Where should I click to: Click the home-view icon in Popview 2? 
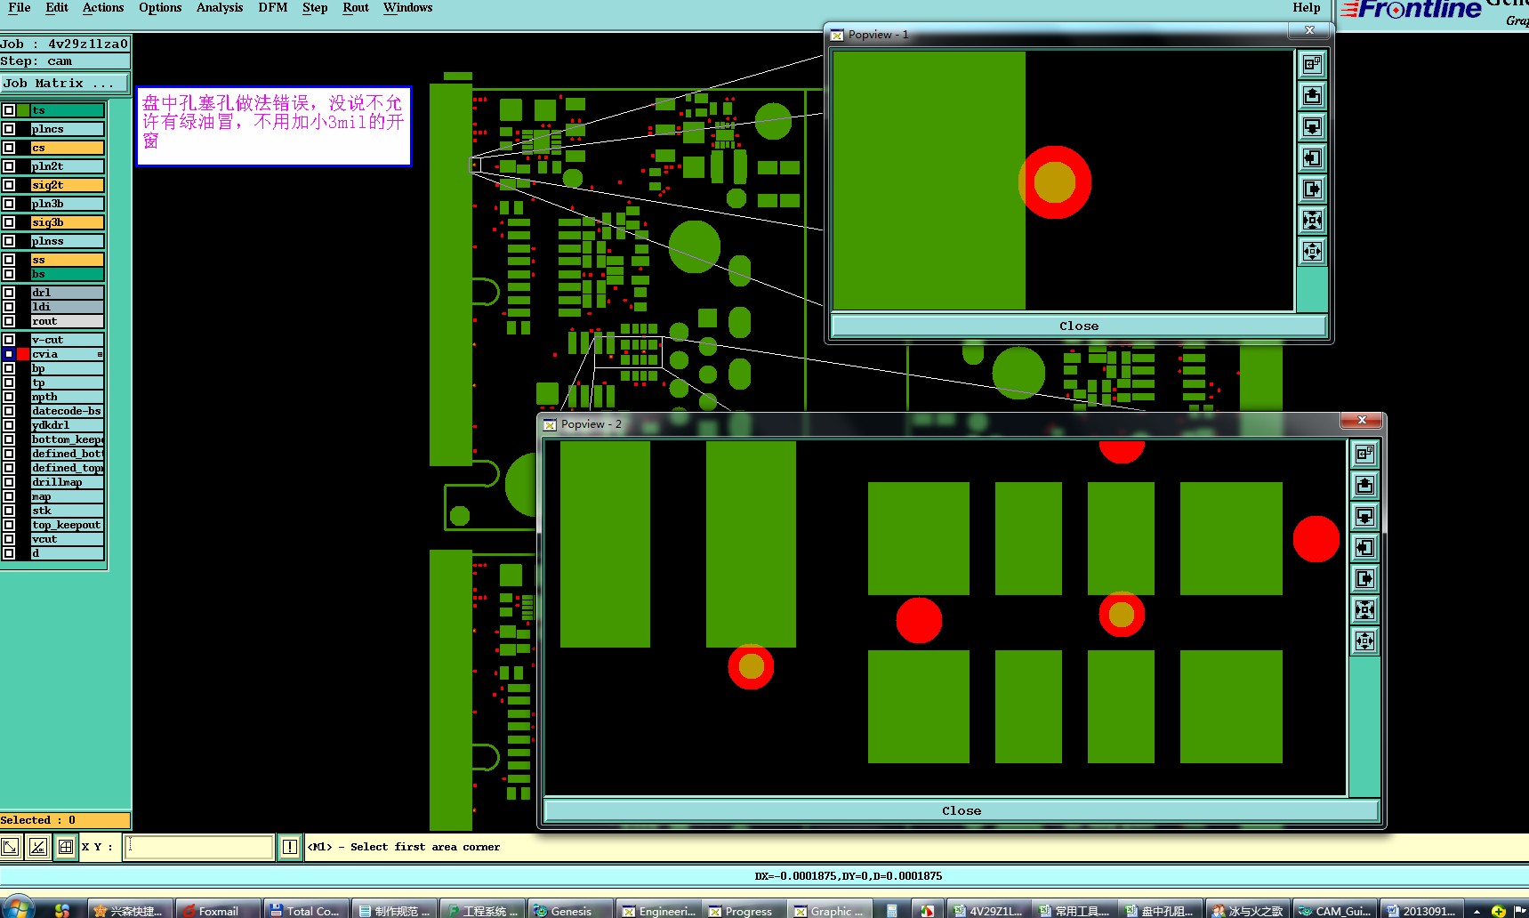(1364, 454)
